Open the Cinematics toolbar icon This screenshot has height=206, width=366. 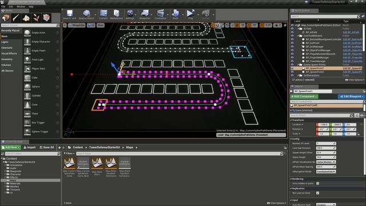[x=160, y=14]
